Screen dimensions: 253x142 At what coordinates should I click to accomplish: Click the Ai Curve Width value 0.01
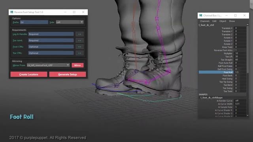(x=240, y=104)
